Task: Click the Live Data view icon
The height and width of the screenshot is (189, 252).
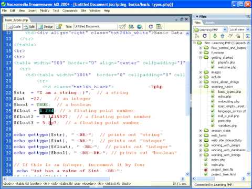Action: click(59, 27)
